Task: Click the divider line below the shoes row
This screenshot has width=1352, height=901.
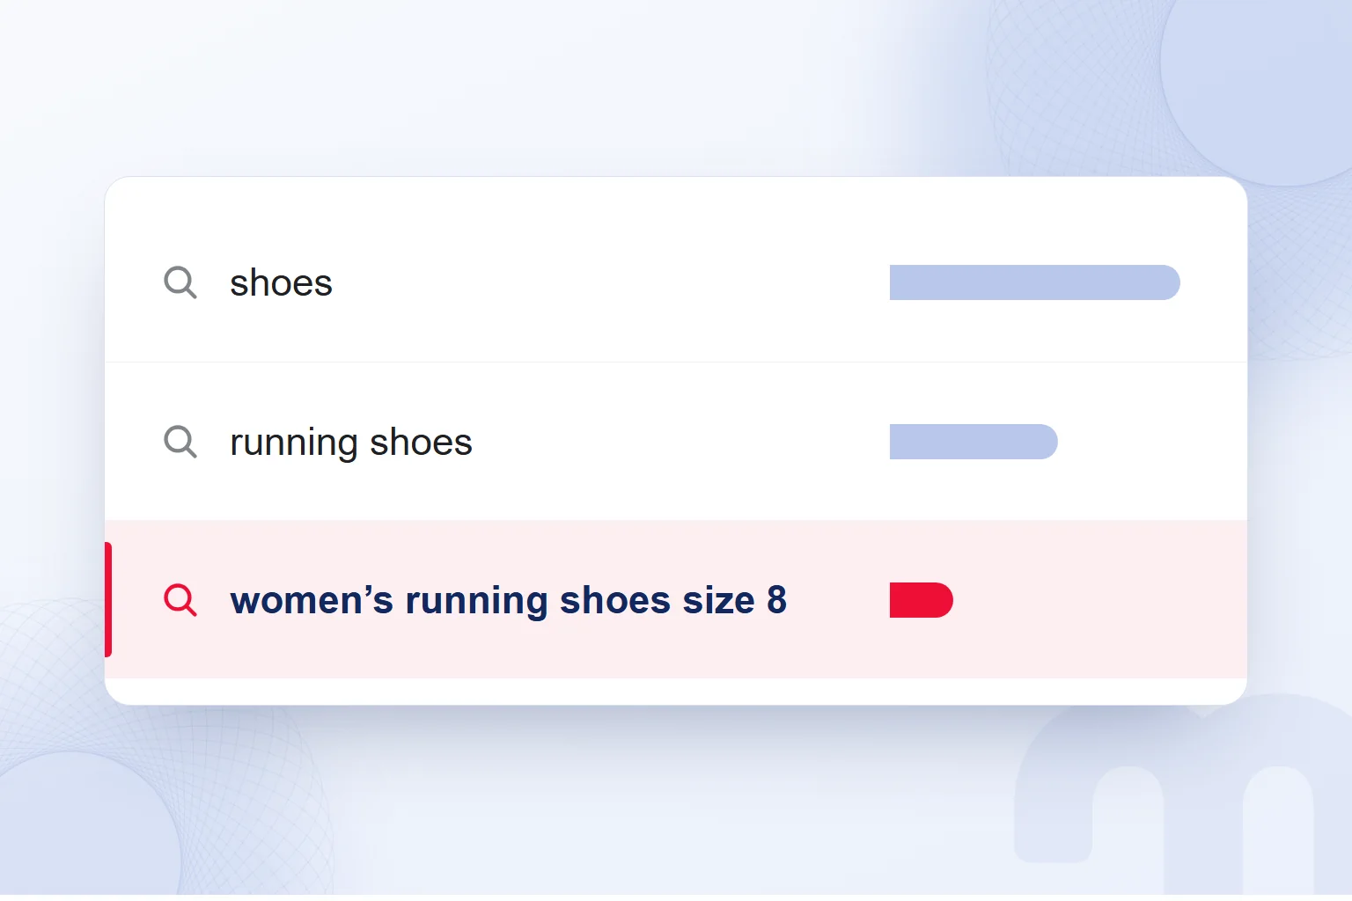Action: (676, 362)
